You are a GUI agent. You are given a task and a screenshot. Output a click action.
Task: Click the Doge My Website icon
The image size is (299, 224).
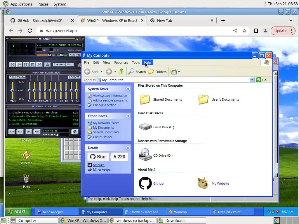pos(203,183)
